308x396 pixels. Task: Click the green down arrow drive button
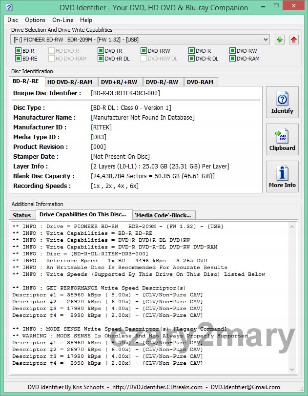279,40
